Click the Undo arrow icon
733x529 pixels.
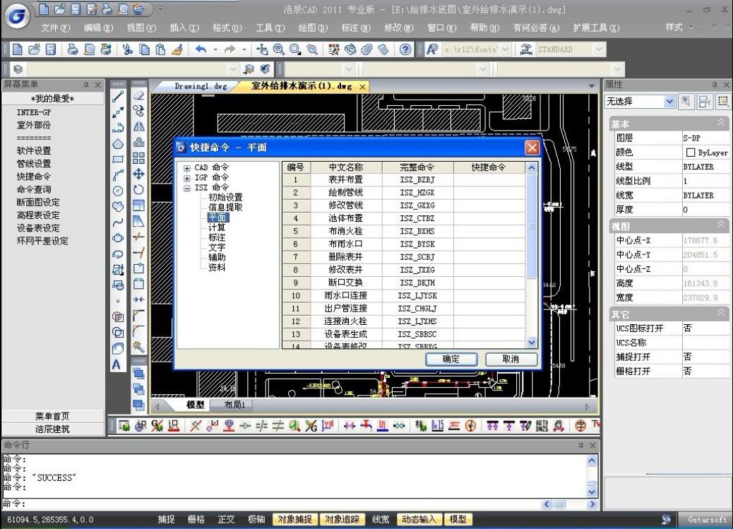201,49
